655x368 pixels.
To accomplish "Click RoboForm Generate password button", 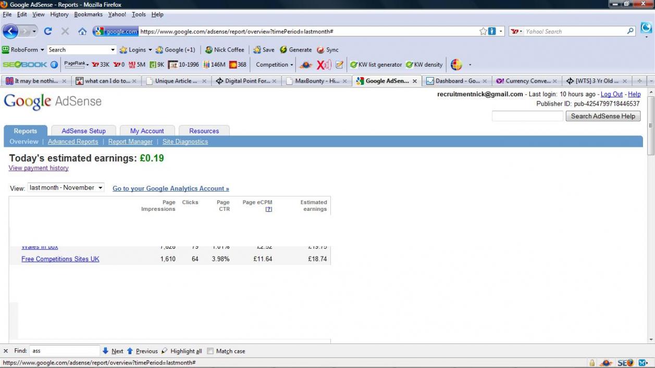I will (296, 50).
